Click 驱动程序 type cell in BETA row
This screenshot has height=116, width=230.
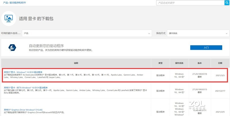160,91
